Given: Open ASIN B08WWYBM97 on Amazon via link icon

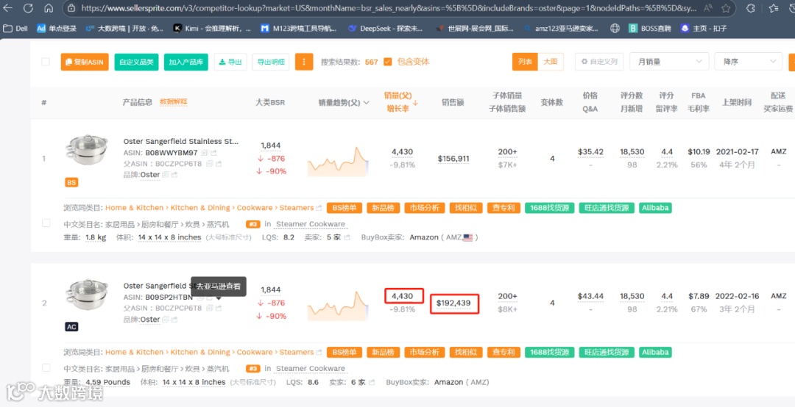Looking at the screenshot, I should pyautogui.click(x=213, y=153).
